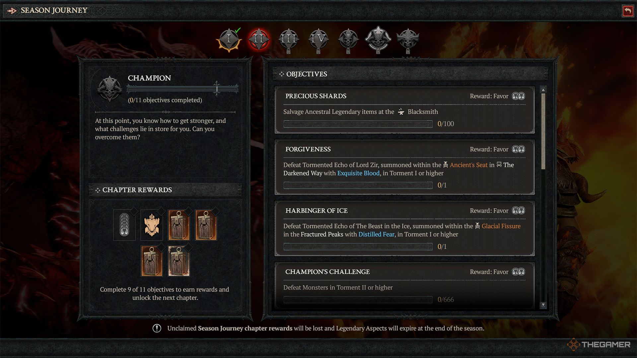Screen dimensions: 637x358
Task: Click the Chapter III medal icon
Action: (289, 39)
